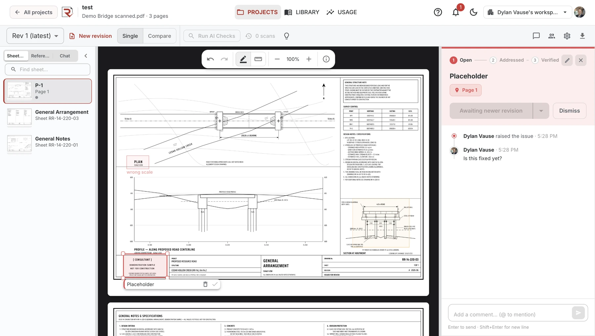Click the Find sheet search field

pyautogui.click(x=48, y=69)
